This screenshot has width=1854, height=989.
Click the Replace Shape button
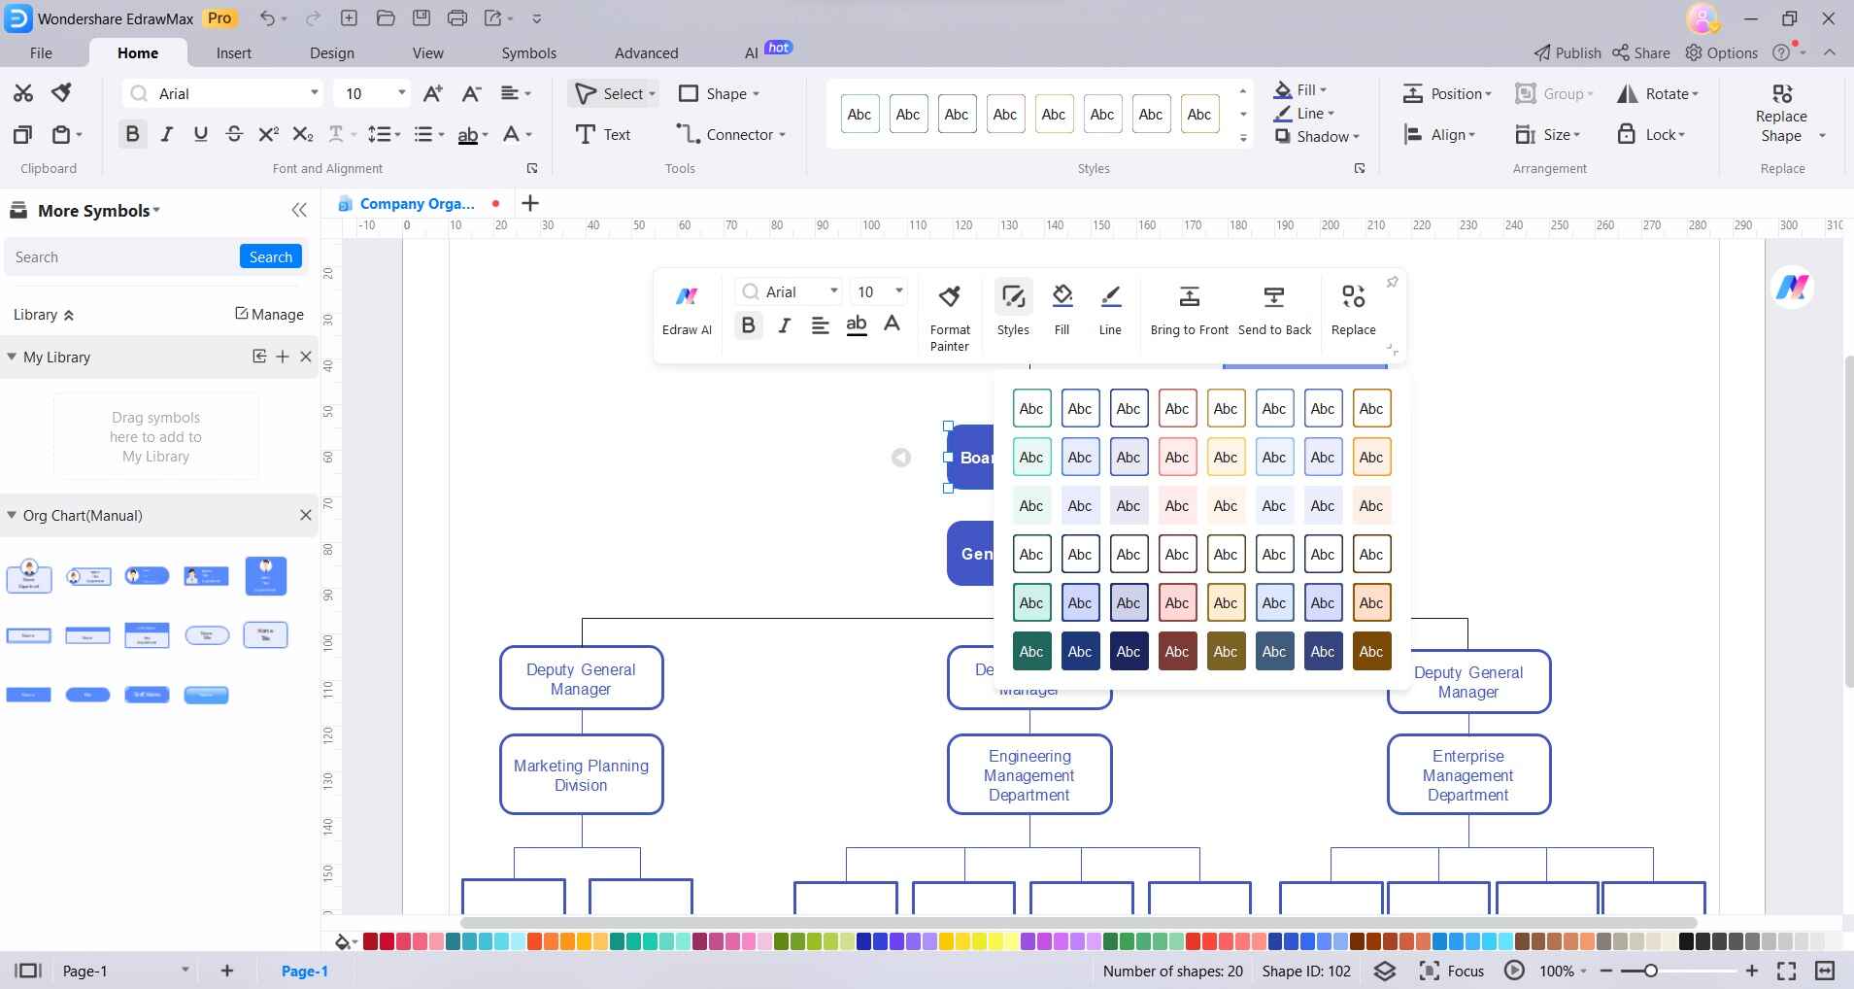[x=1781, y=115]
